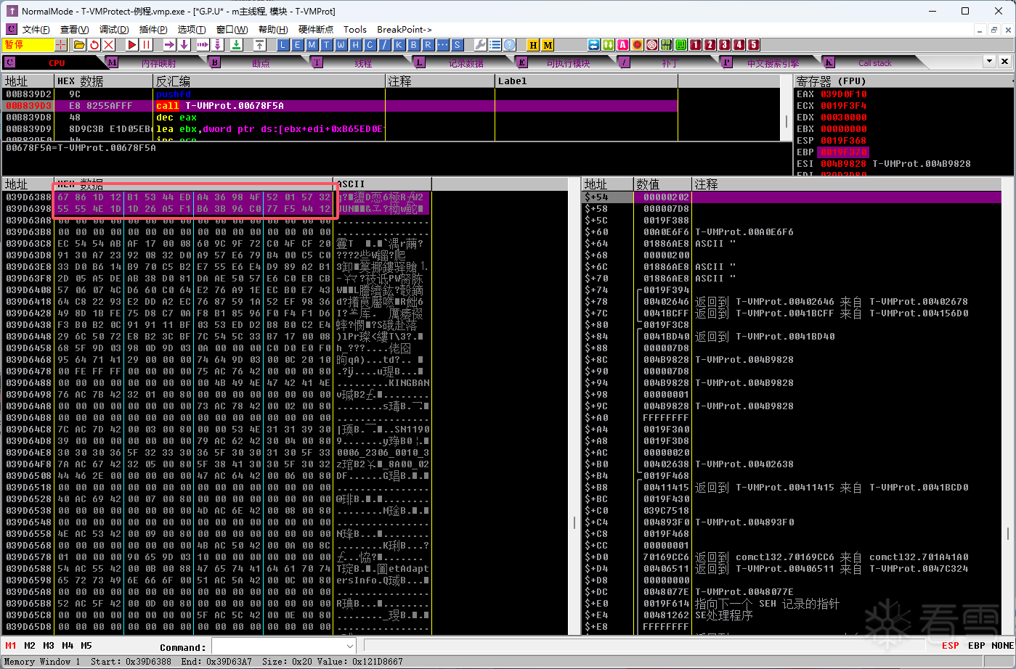The width and height of the screenshot is (1016, 669).
Task: Click the yellow M toolbar button
Action: pyautogui.click(x=548, y=45)
